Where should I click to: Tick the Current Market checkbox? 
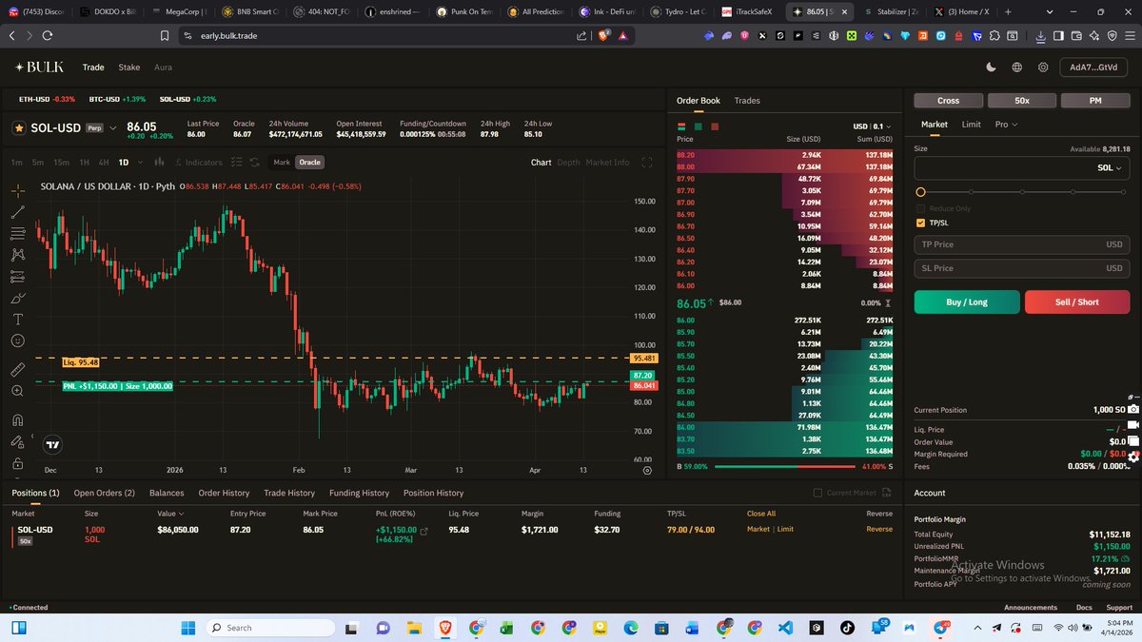pos(817,493)
